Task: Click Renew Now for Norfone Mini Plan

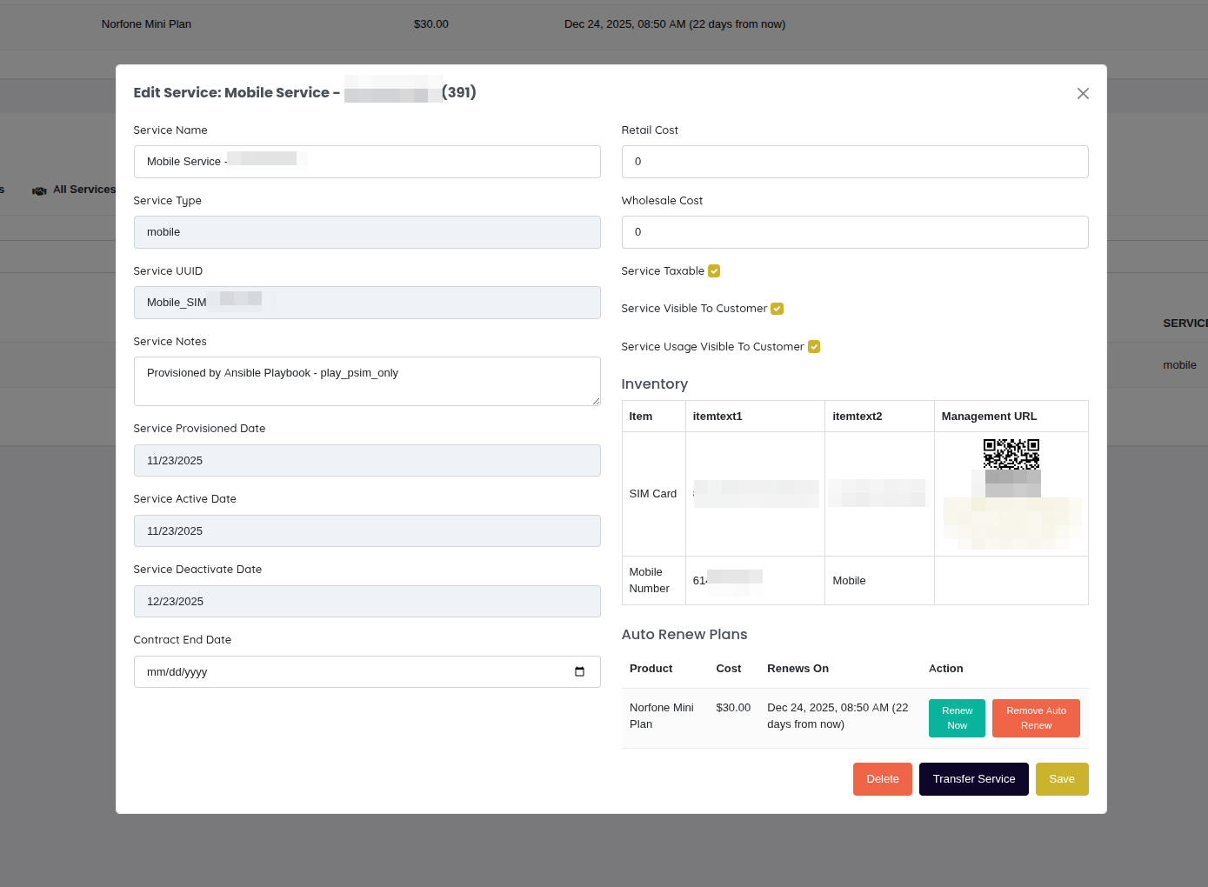Action: coord(957,717)
